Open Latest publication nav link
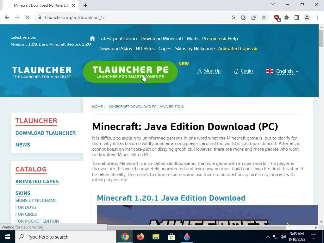This screenshot has width=324, height=243. tap(118, 39)
